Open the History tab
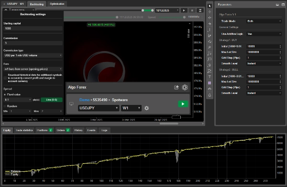 coord(78,130)
